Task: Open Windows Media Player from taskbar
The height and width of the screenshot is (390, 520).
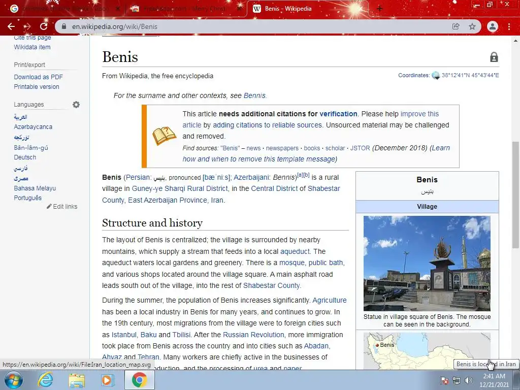Action: tap(107, 380)
